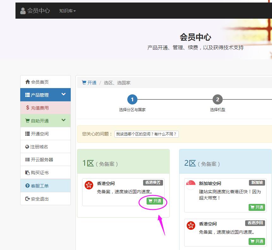Viewport: 272px width, 250px height.
Task: Click the globe icon beside 注册域名
Action: click(27, 147)
